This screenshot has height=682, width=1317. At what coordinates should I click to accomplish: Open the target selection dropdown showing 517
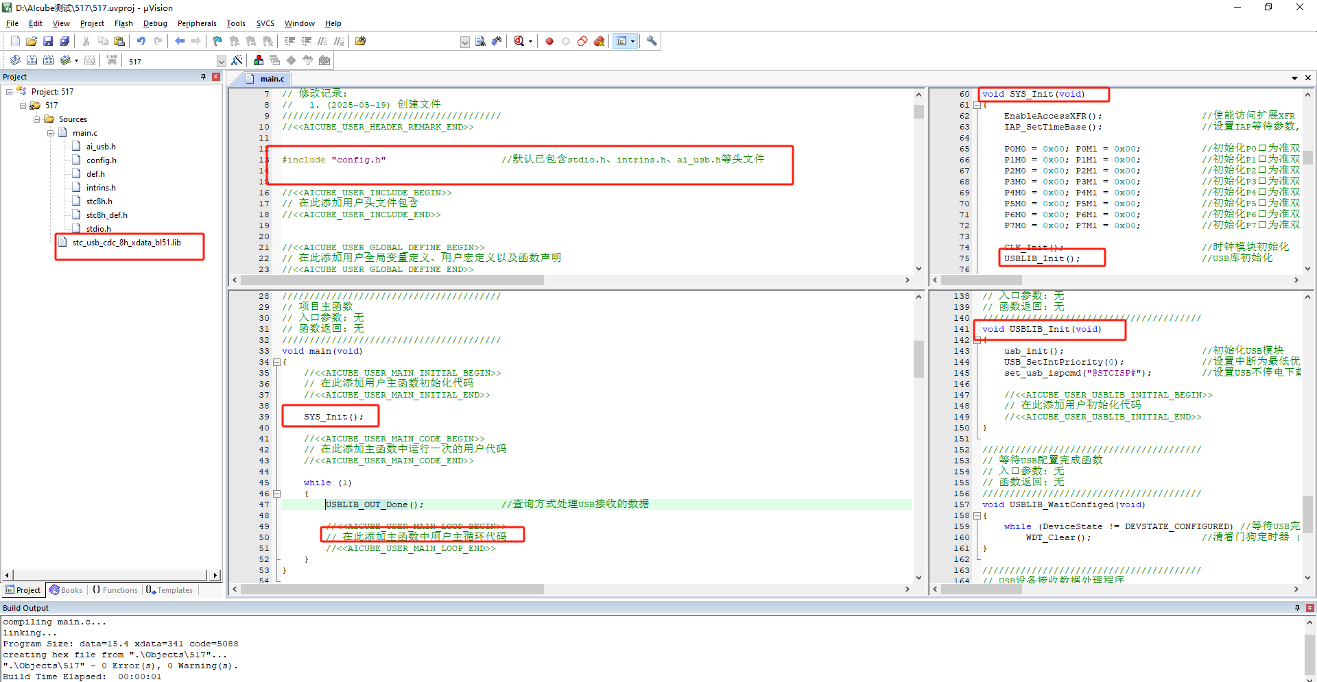click(221, 61)
